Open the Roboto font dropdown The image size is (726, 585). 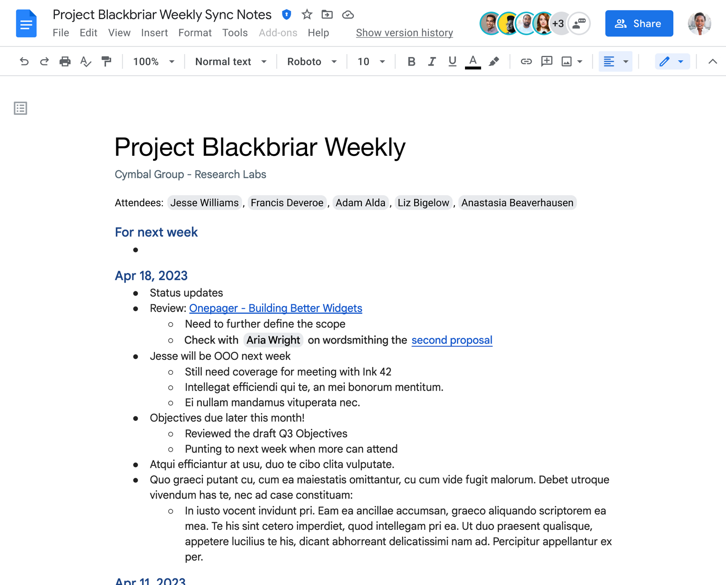click(x=312, y=61)
